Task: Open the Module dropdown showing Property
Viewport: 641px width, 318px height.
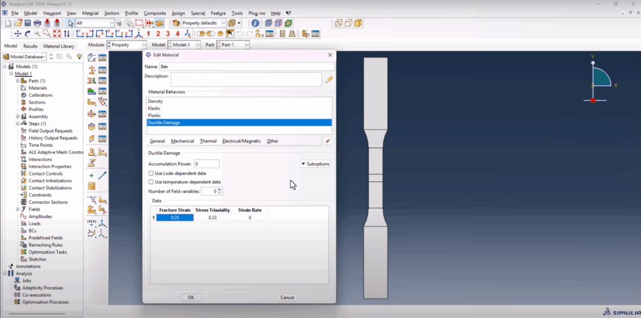Action: (126, 45)
